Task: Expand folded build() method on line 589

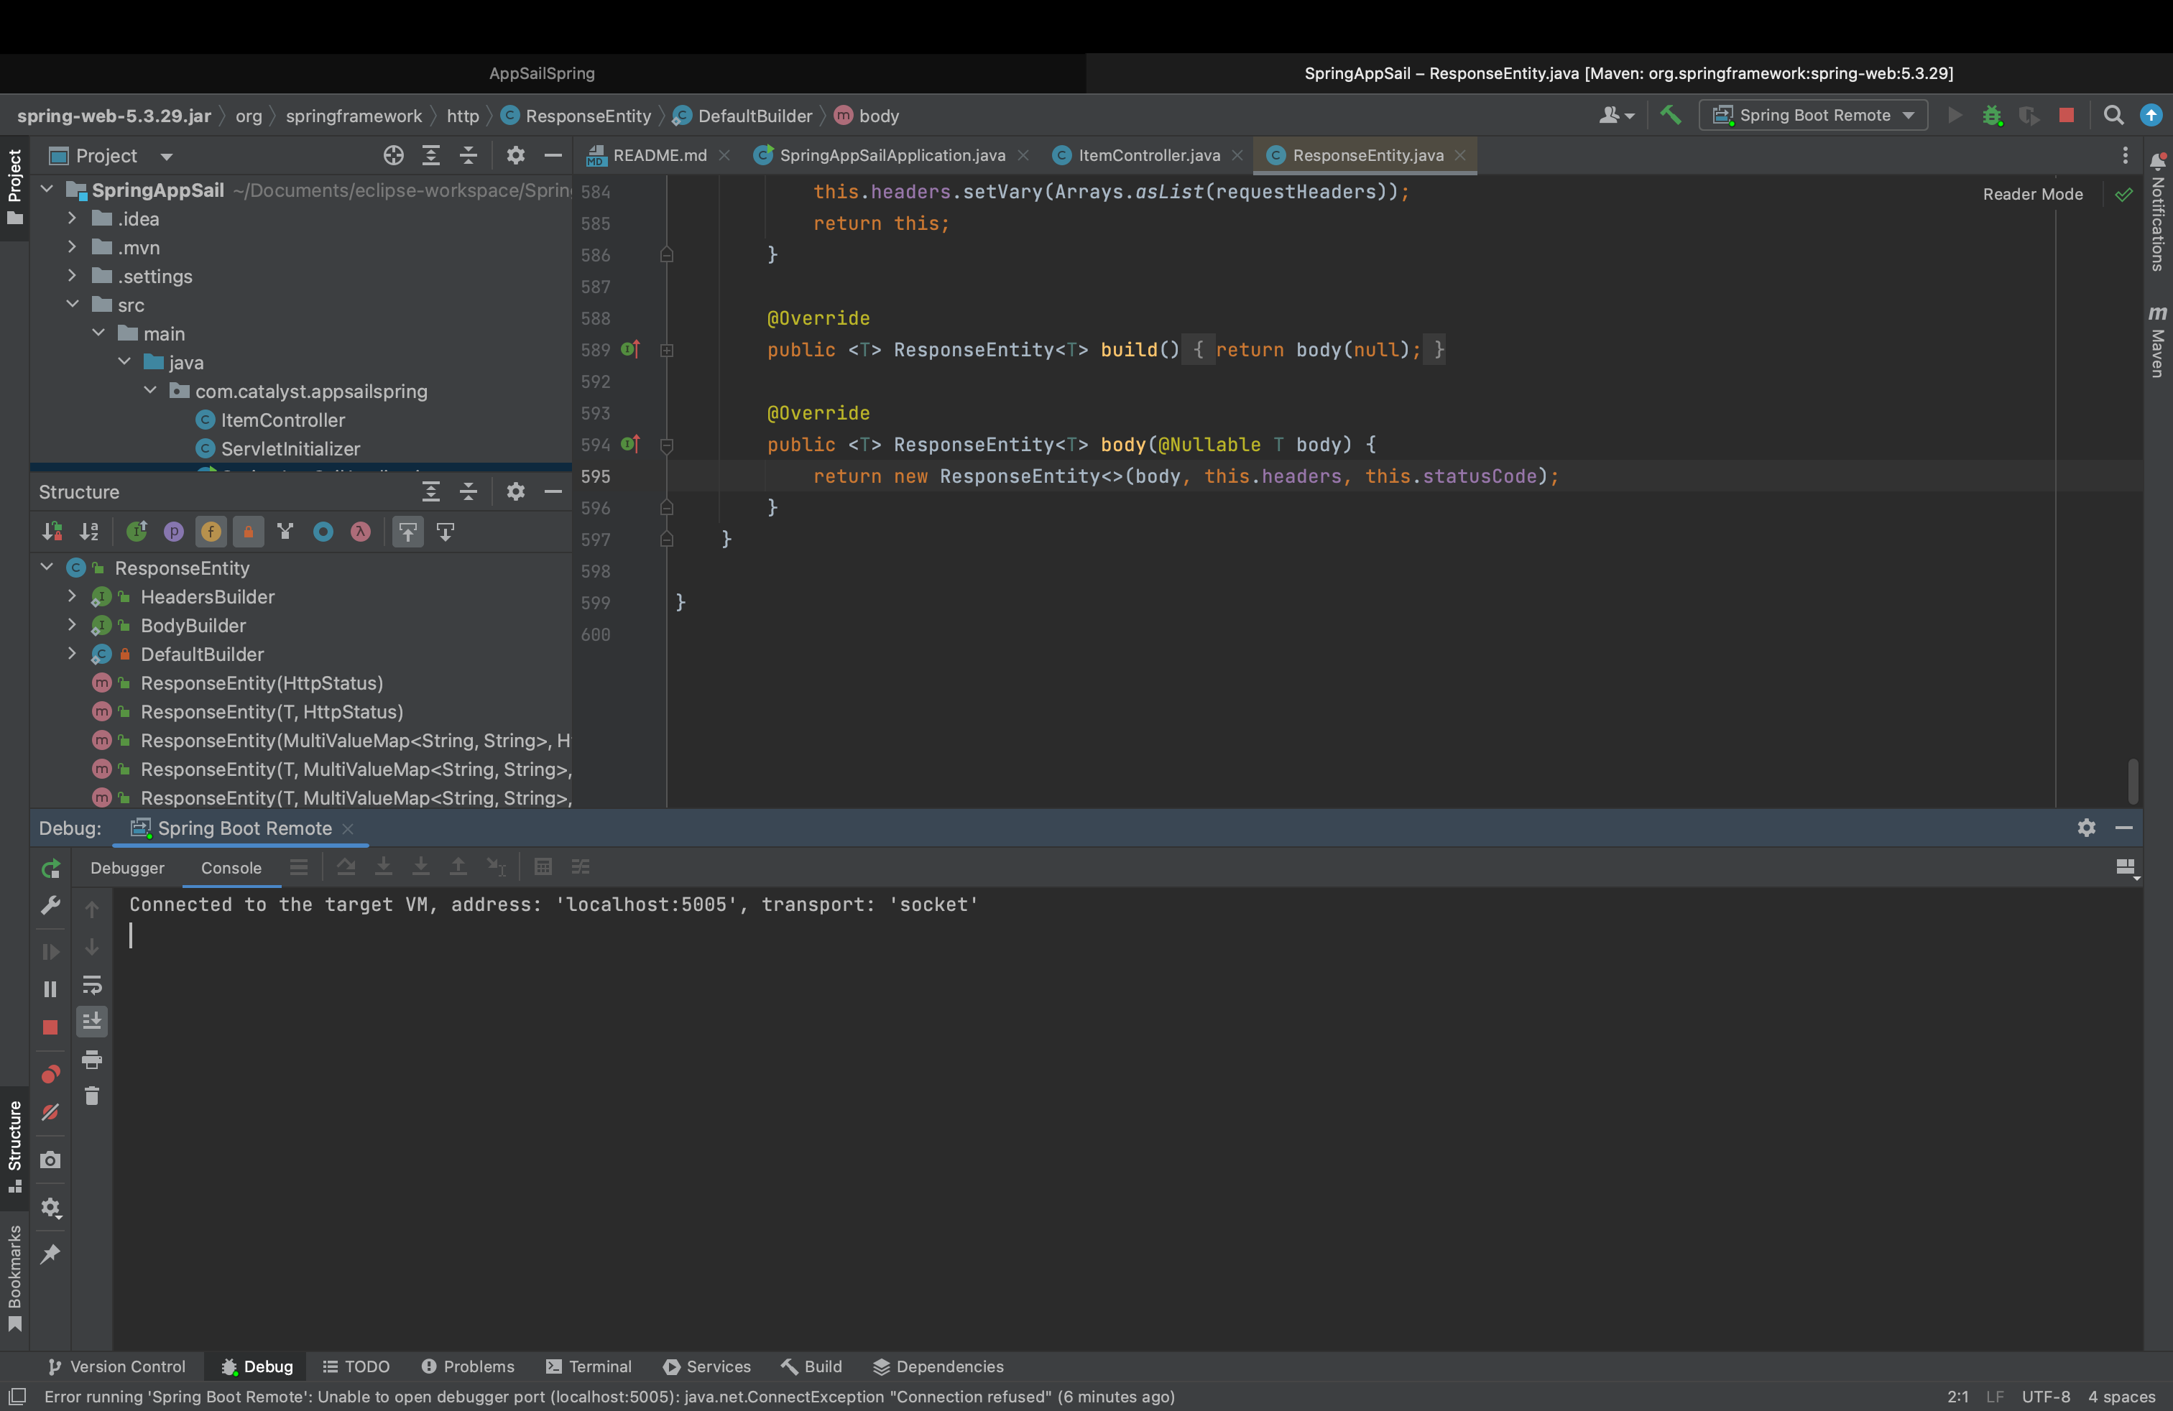Action: pos(667,350)
